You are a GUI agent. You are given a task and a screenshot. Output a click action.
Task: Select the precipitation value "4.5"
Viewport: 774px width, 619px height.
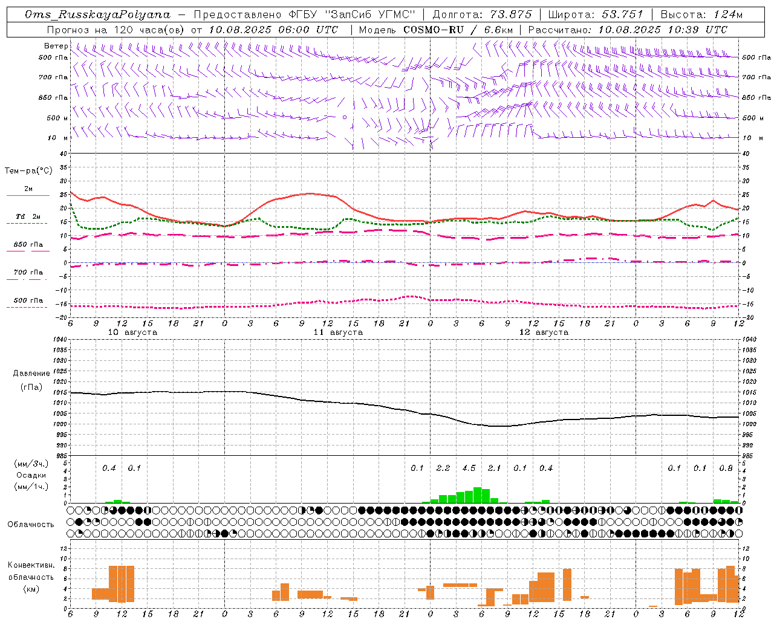point(469,468)
